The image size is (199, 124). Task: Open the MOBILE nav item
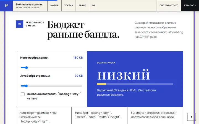click(54, 6)
